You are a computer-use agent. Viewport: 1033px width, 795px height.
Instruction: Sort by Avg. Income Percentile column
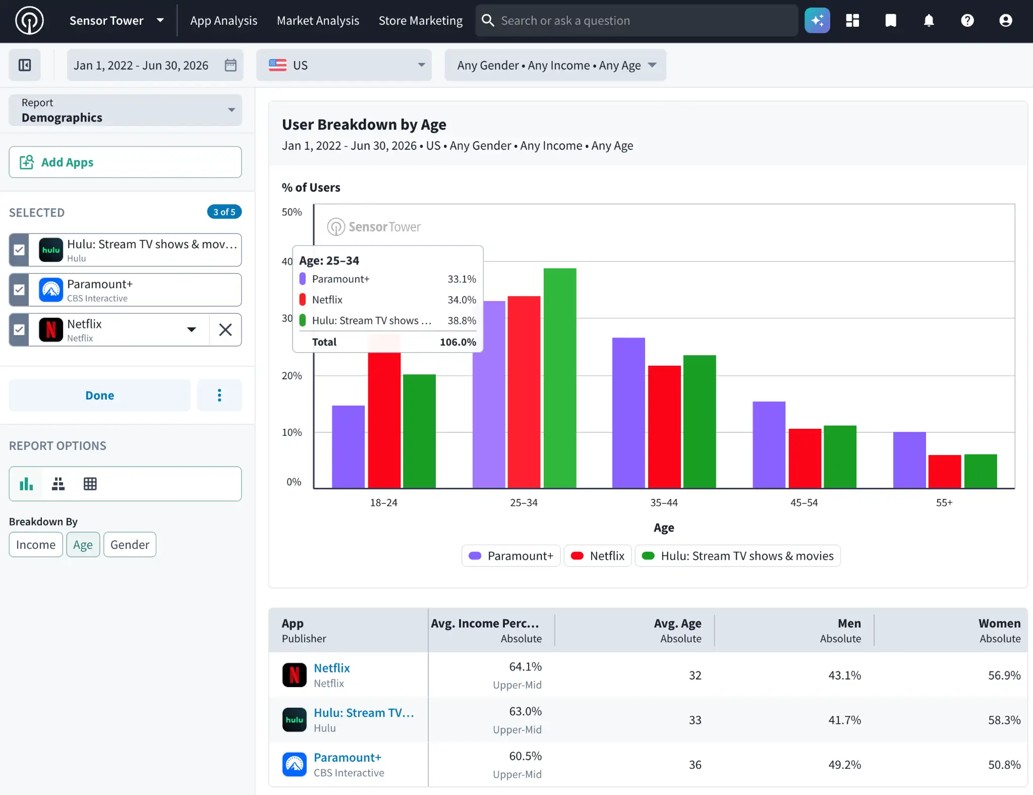click(491, 631)
